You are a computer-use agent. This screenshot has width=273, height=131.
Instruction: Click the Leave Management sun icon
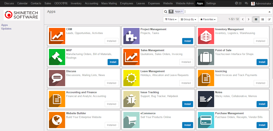(x=131, y=78)
